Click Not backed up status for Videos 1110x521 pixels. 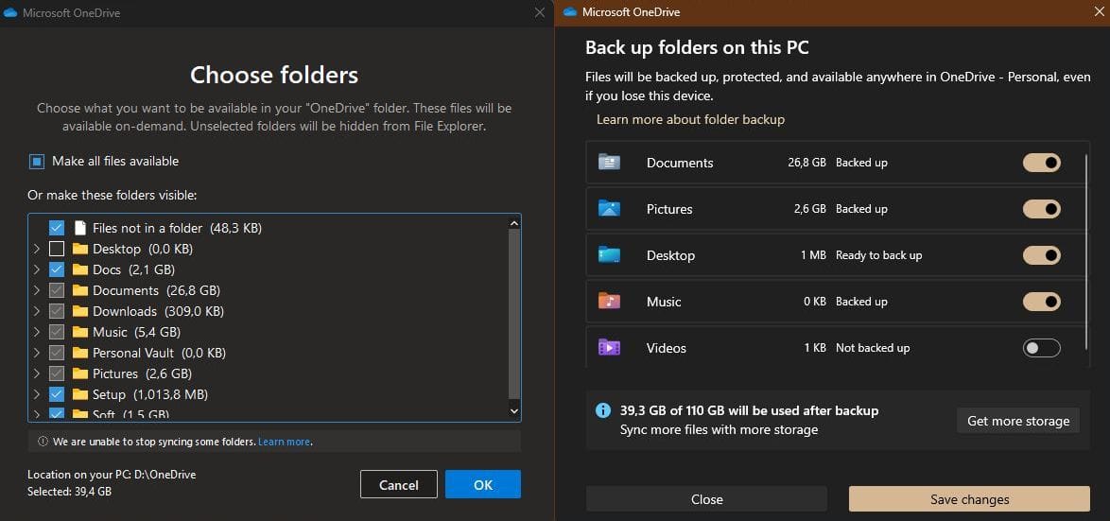coord(873,348)
